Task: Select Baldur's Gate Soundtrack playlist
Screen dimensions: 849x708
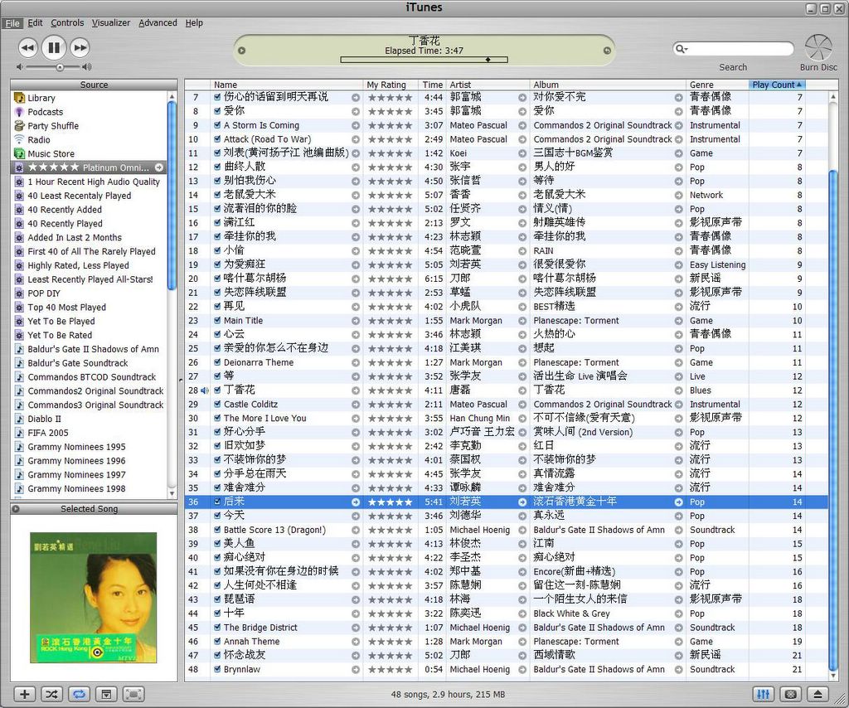Action: [77, 363]
